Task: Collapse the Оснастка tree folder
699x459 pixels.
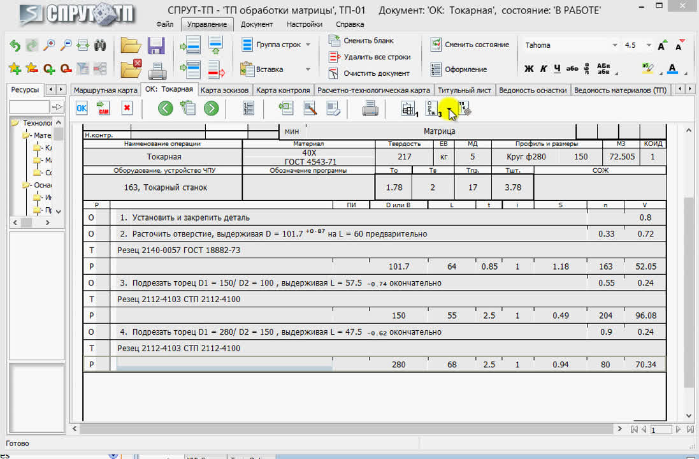Action: 27,185
